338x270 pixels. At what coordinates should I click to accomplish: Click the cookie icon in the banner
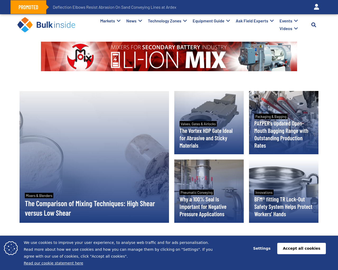(x=11, y=248)
